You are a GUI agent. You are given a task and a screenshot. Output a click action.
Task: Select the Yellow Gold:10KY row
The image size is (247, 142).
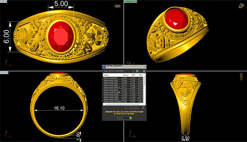[x=123, y=81]
